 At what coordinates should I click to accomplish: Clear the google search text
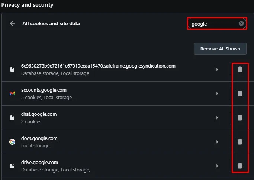241,23
